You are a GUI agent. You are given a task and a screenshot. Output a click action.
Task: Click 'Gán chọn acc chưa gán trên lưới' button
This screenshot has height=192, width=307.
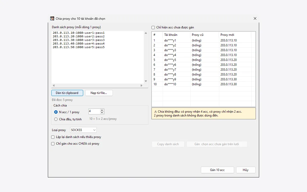coord(217,144)
